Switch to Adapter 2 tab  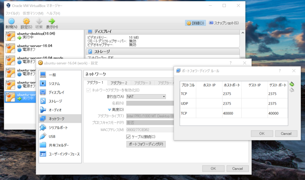click(x=119, y=83)
